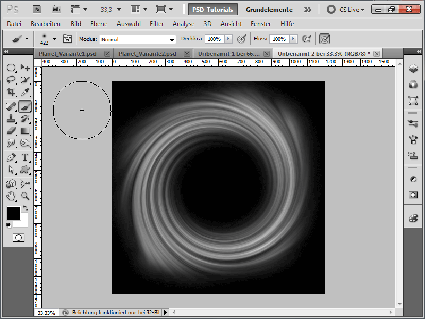
Task: Switch to Grundelemente workspace
Action: 269,10
